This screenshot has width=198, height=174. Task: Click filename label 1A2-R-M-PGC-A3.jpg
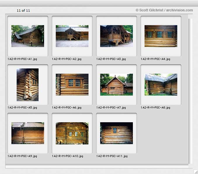point(111,59)
